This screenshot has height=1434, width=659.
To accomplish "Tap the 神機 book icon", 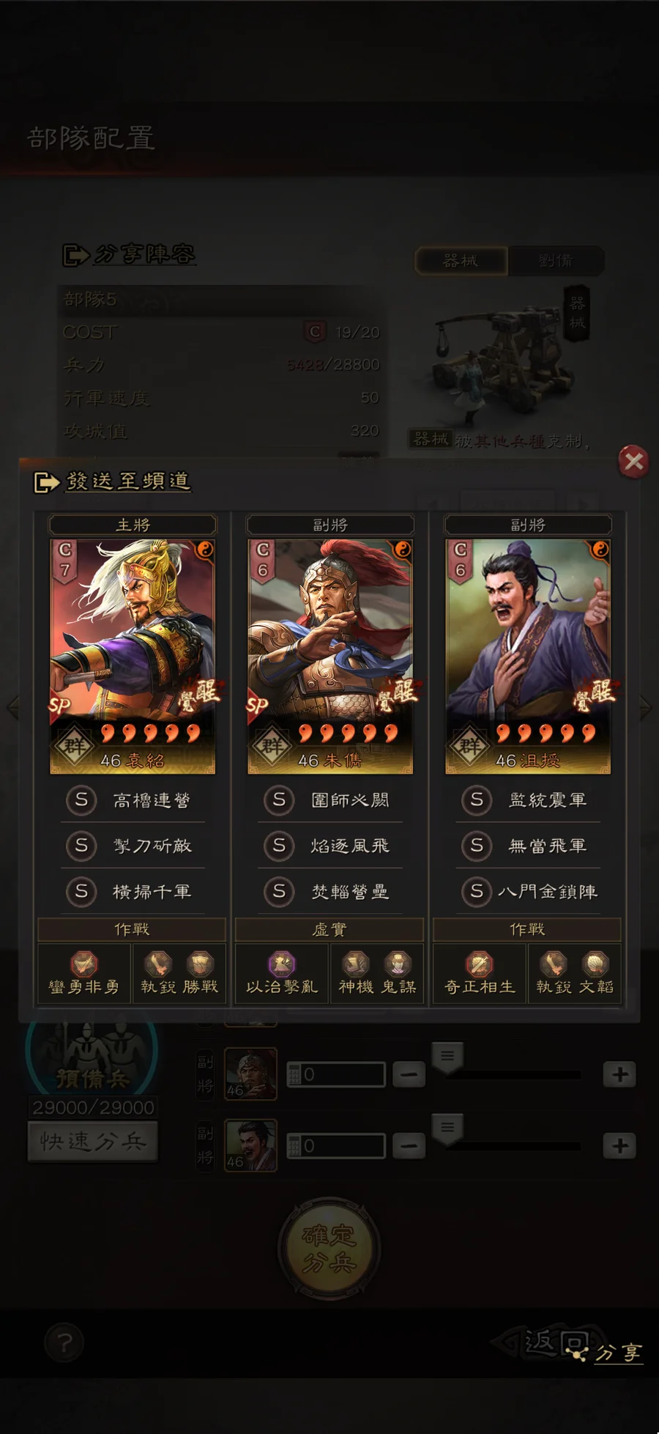I will tap(356, 964).
